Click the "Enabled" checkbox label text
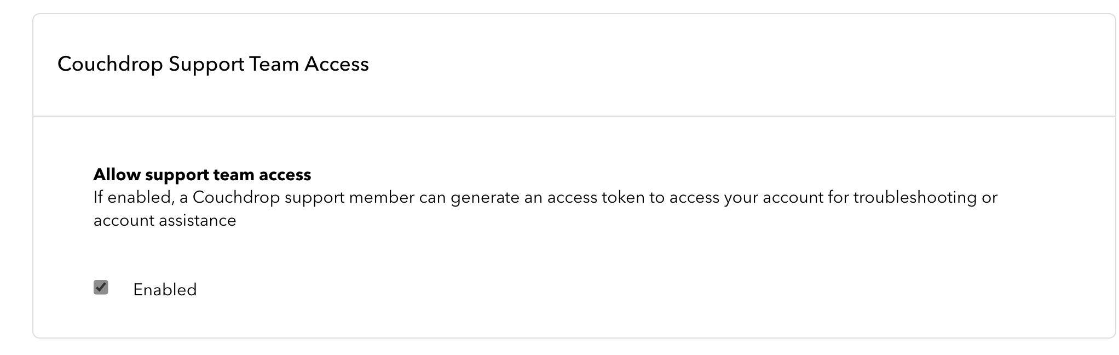Viewport: 1119px width, 355px height. tap(165, 290)
